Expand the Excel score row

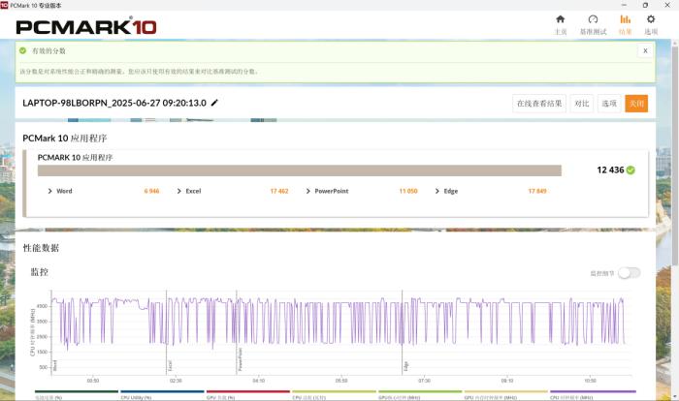pos(179,191)
